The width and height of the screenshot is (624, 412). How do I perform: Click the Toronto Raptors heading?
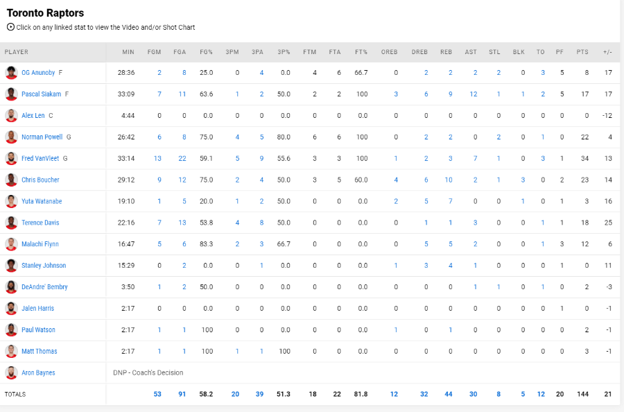(x=45, y=13)
